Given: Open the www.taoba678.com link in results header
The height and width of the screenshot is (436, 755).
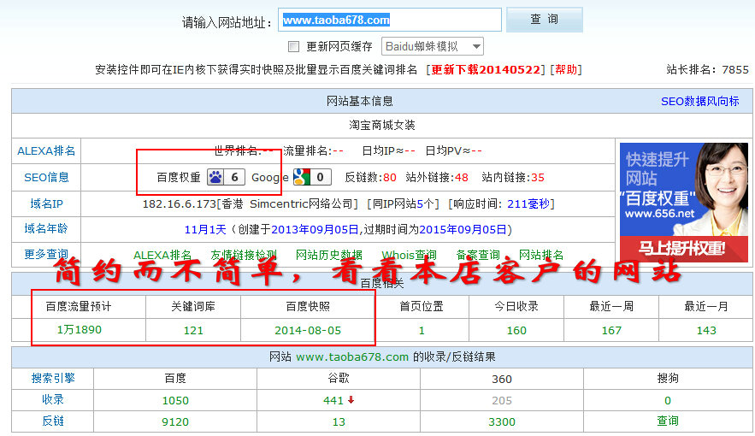Looking at the screenshot, I should click(352, 357).
